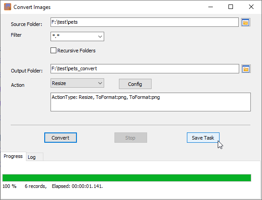Open the Action dropdown showing Resize

[x=77, y=83]
